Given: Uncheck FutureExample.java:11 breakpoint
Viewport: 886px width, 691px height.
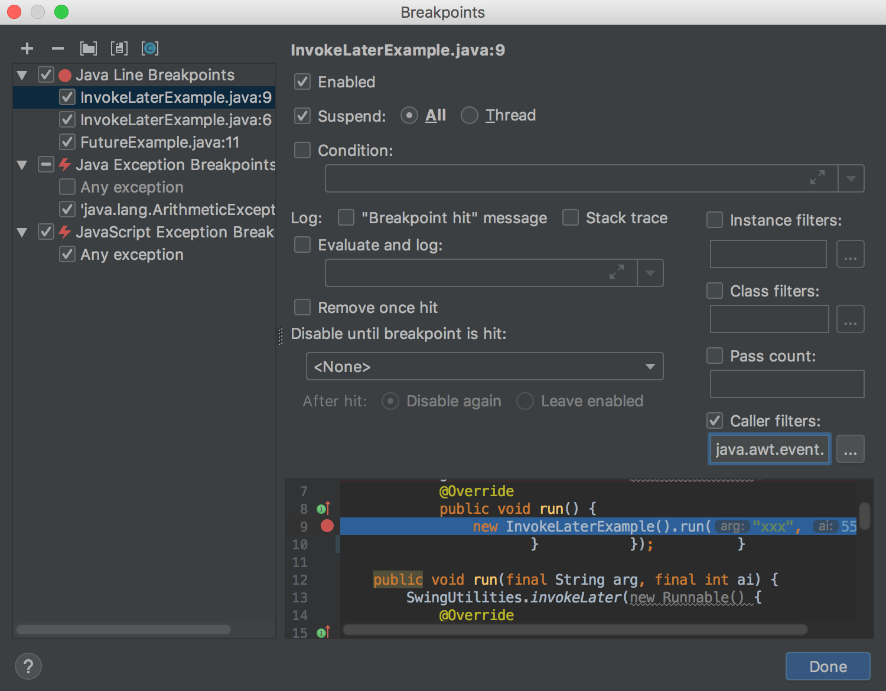Looking at the screenshot, I should tap(67, 142).
